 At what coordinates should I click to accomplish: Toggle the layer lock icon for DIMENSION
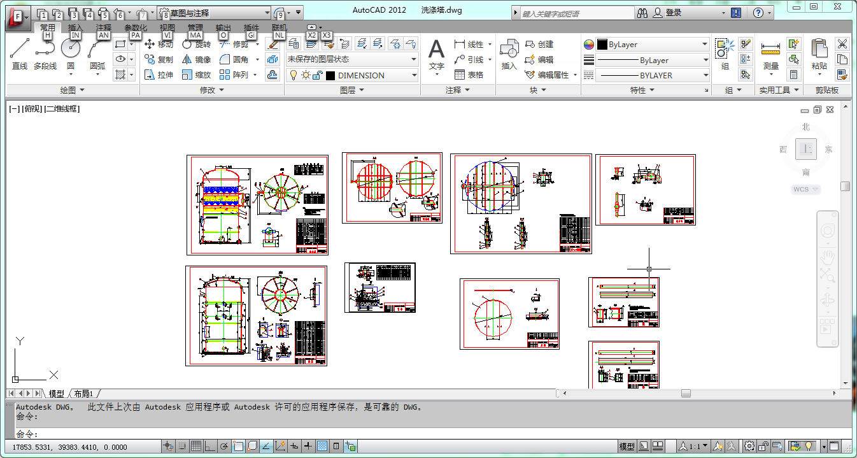click(x=317, y=75)
